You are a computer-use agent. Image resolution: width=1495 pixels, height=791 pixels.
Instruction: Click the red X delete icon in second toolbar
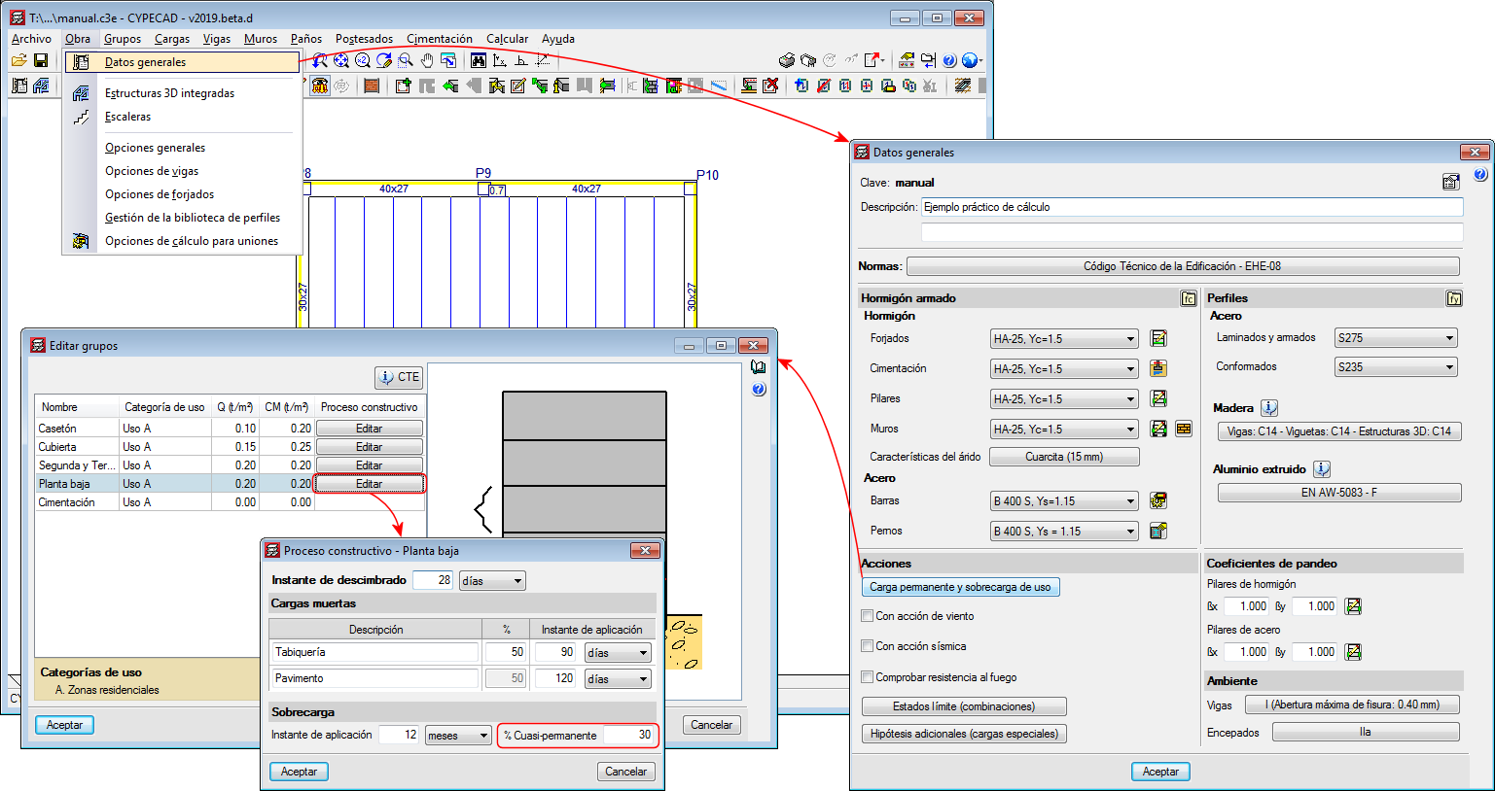pos(770,86)
